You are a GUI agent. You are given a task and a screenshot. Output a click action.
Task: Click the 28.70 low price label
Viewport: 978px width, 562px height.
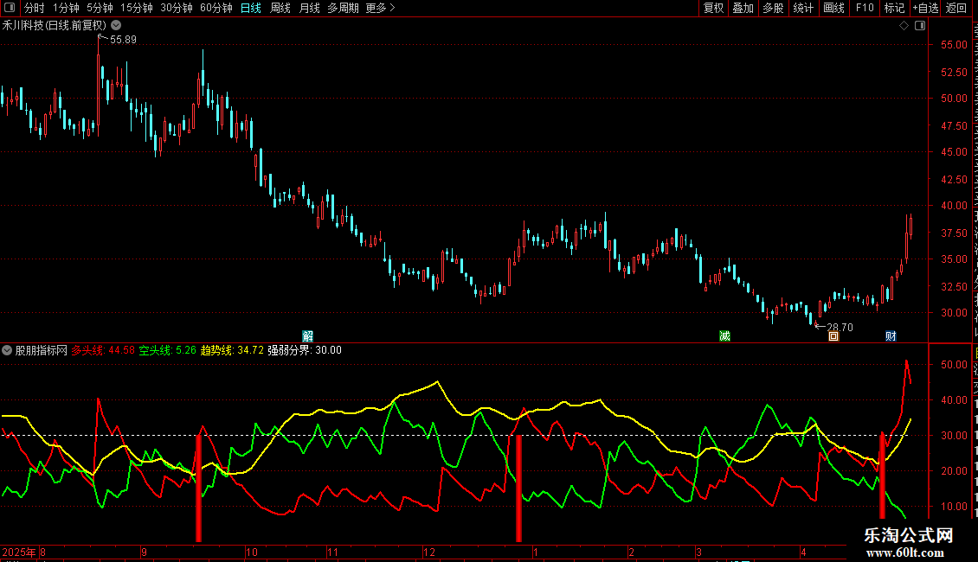click(840, 327)
